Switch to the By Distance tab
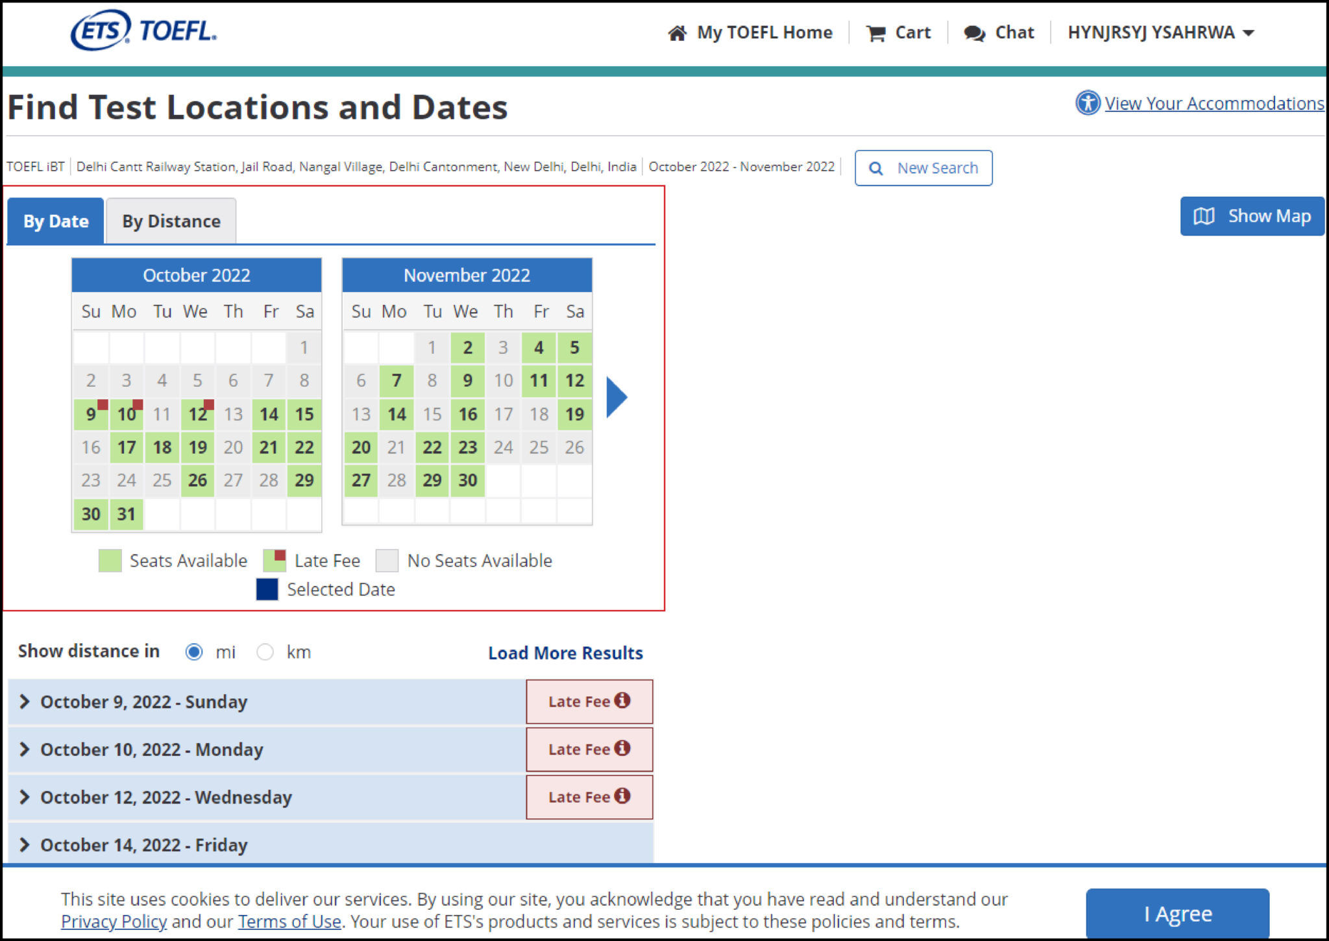Screen dimensions: 1329x941 pyautogui.click(x=171, y=221)
